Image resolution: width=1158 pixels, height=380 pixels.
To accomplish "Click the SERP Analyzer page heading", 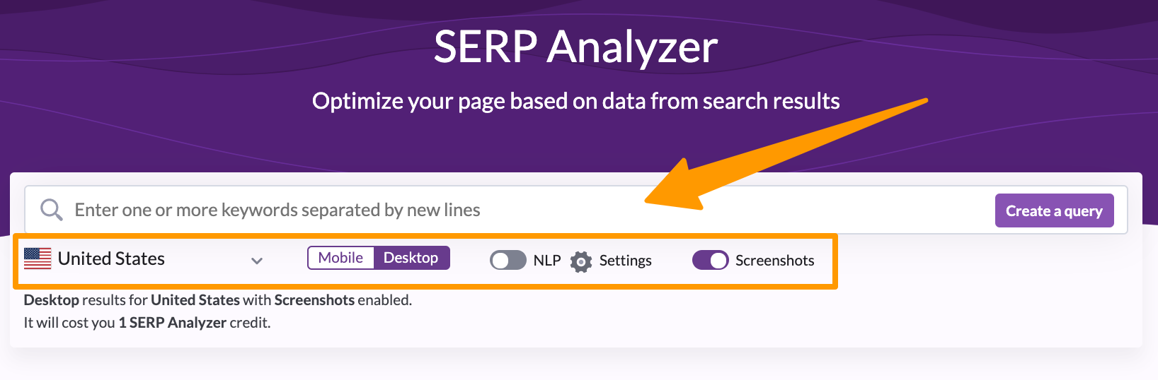I will (x=575, y=47).
